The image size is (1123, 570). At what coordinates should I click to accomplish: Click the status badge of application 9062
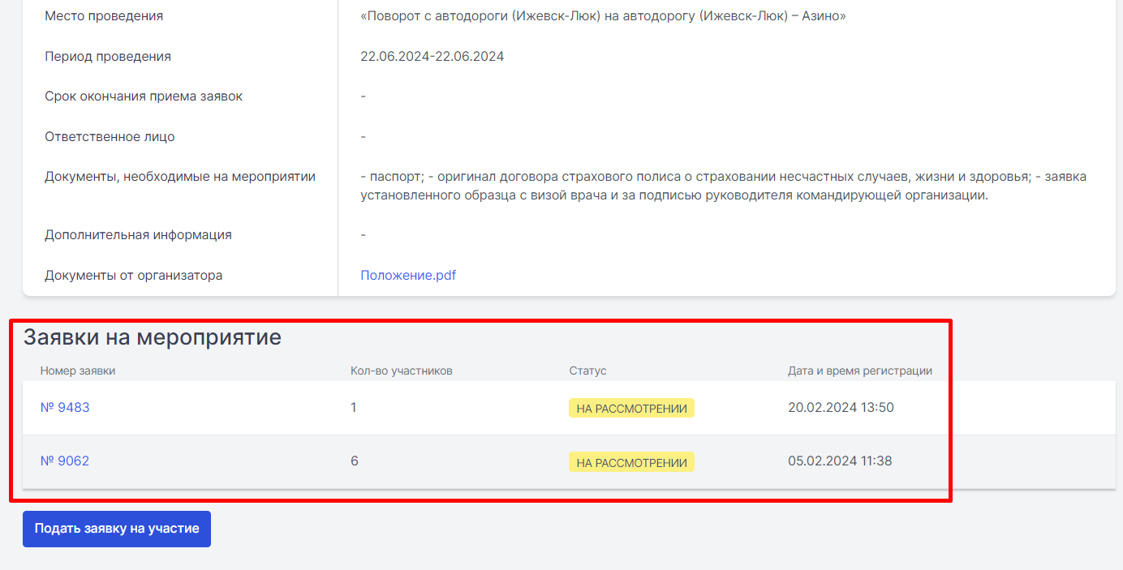tap(631, 462)
